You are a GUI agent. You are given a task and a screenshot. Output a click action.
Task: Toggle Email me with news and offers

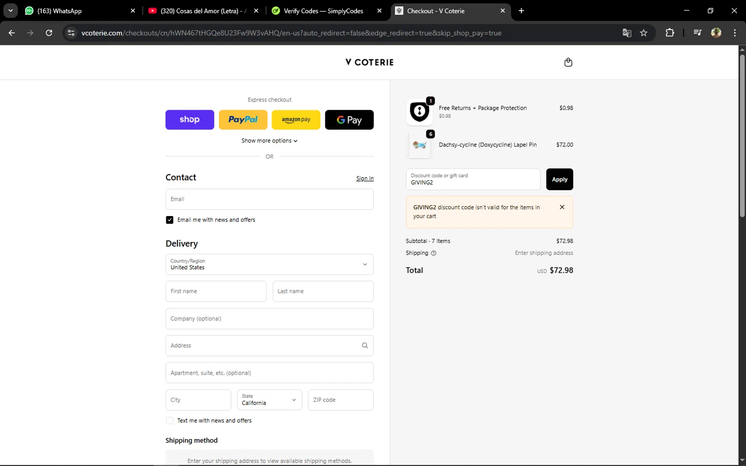pyautogui.click(x=170, y=220)
